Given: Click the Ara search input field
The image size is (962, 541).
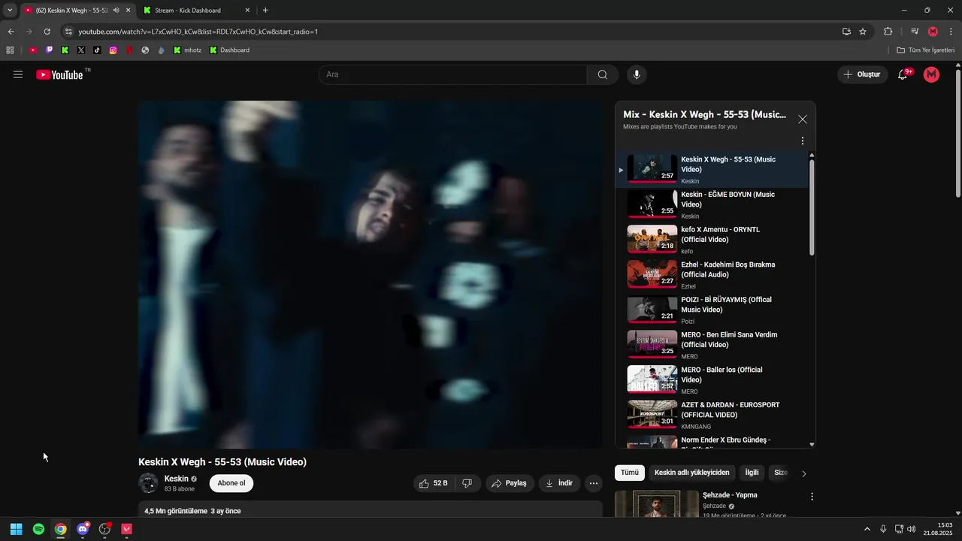Looking at the screenshot, I should (452, 74).
